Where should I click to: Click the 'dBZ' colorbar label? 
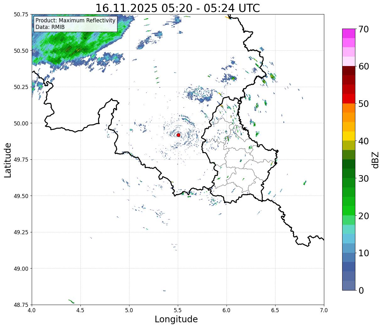[x=375, y=160]
